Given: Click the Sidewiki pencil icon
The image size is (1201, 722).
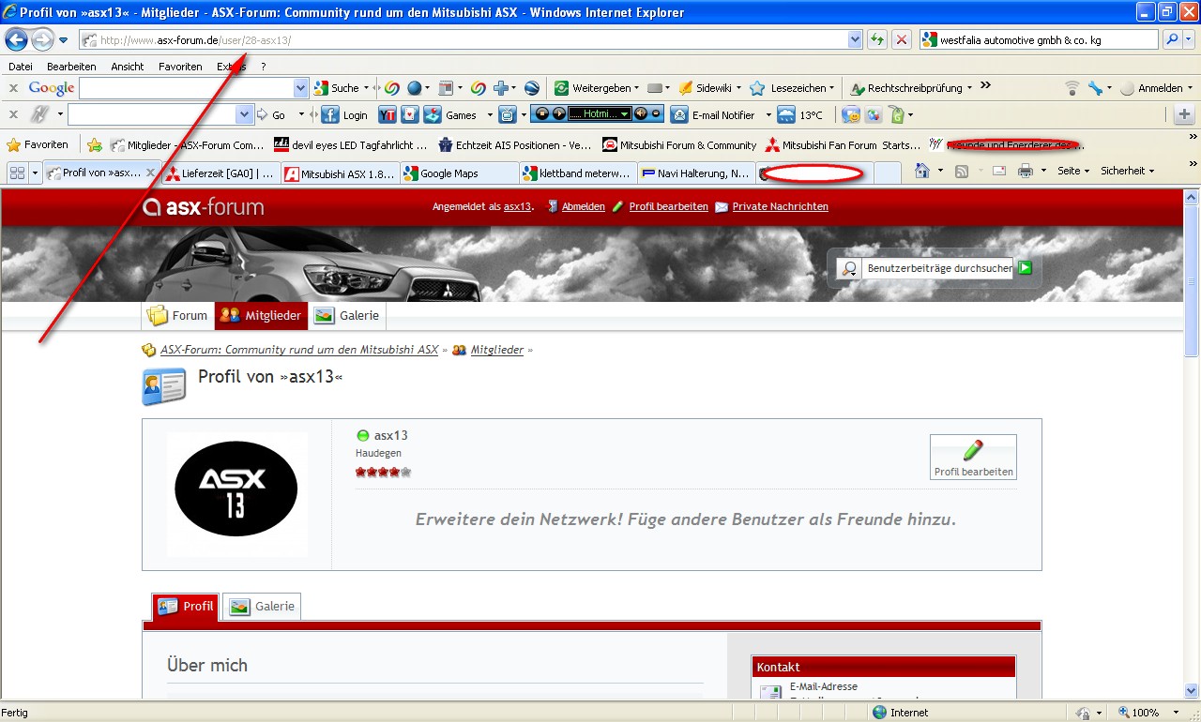Looking at the screenshot, I should (x=686, y=88).
